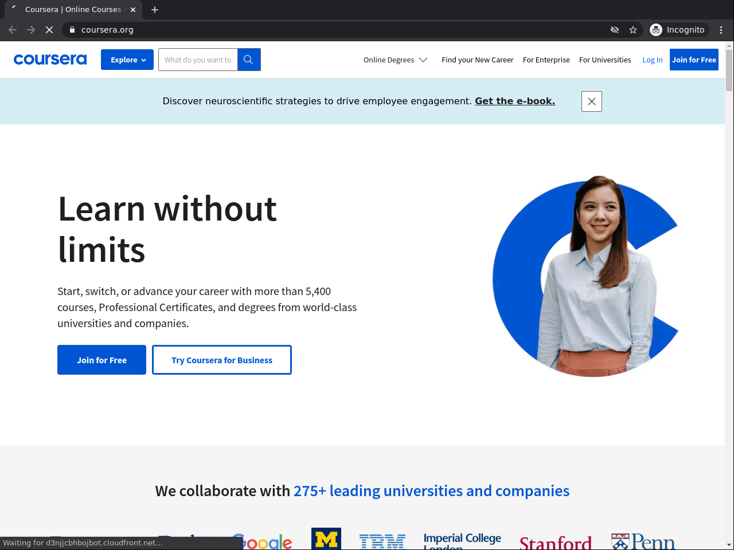The width and height of the screenshot is (734, 550).
Task: Click the Stanford logo
Action: click(556, 543)
